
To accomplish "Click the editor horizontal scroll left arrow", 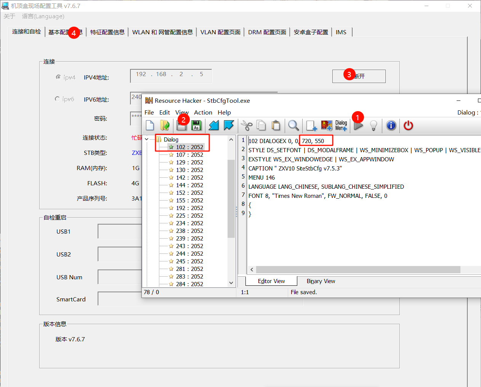I will click(x=252, y=269).
